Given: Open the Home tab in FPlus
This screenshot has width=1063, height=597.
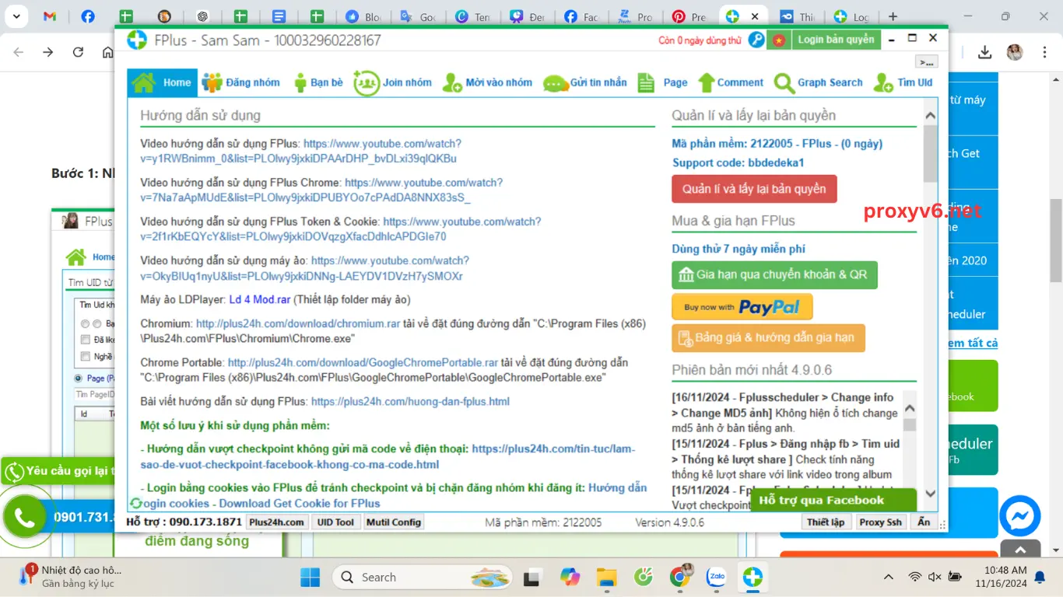Looking at the screenshot, I should 162,82.
